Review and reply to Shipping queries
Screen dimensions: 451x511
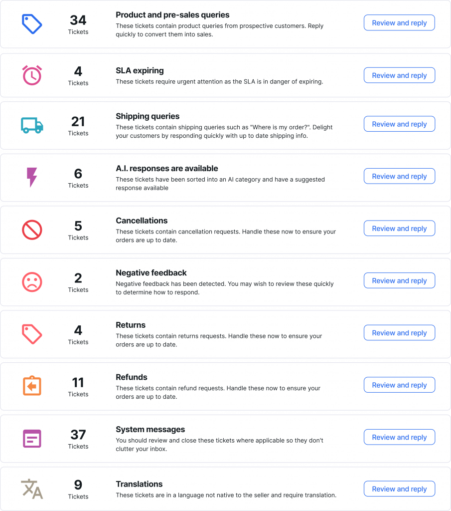(399, 124)
